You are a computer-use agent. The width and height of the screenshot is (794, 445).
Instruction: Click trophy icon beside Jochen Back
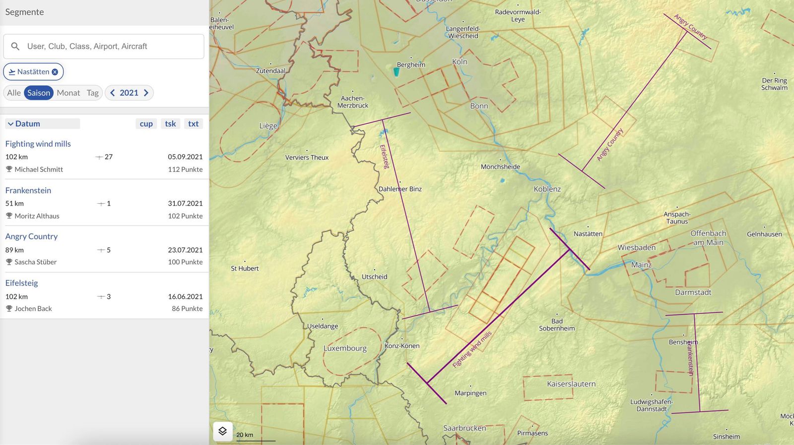tap(9, 309)
